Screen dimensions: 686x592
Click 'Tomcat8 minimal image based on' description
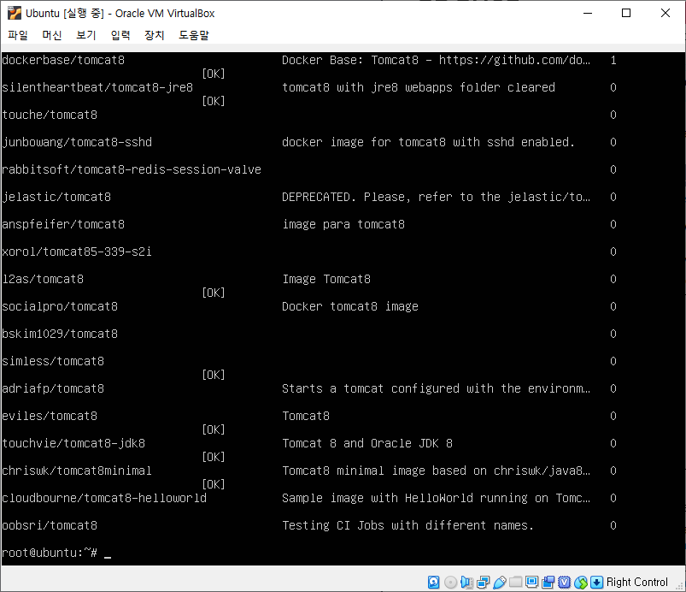[x=437, y=471]
